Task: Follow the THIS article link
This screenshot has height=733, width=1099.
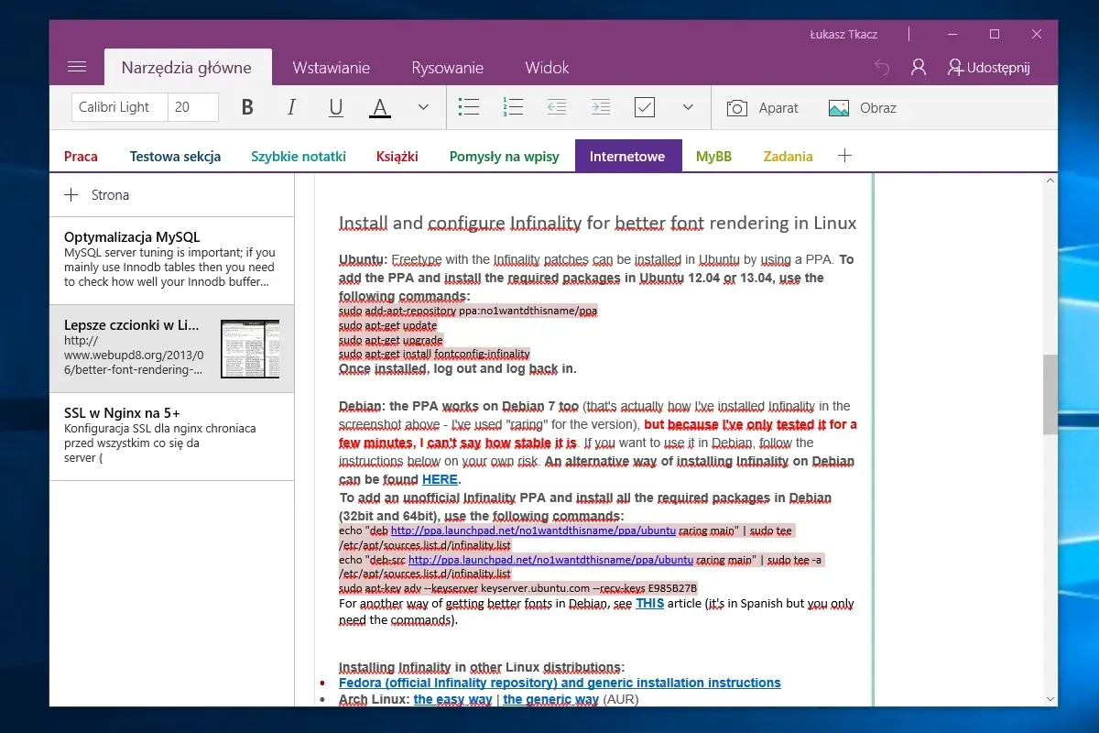Action: [x=650, y=604]
